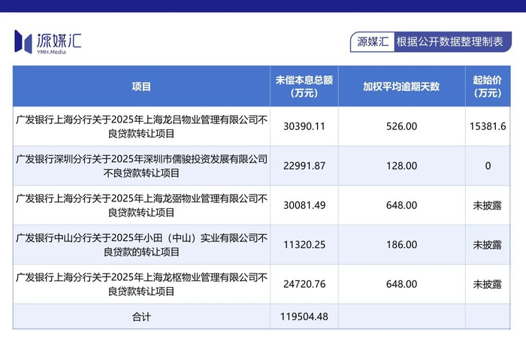Click the 186.00 overdue days cell

(401, 244)
